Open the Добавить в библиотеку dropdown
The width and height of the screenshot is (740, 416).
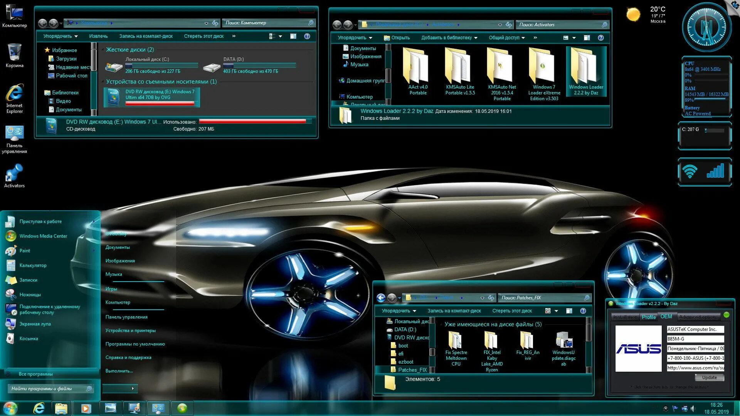tap(449, 38)
